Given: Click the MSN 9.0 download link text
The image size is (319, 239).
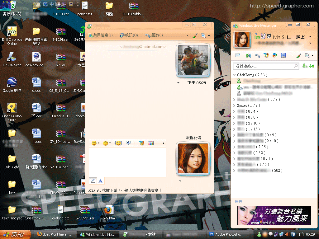Looking at the screenshot, I should (x=125, y=190).
